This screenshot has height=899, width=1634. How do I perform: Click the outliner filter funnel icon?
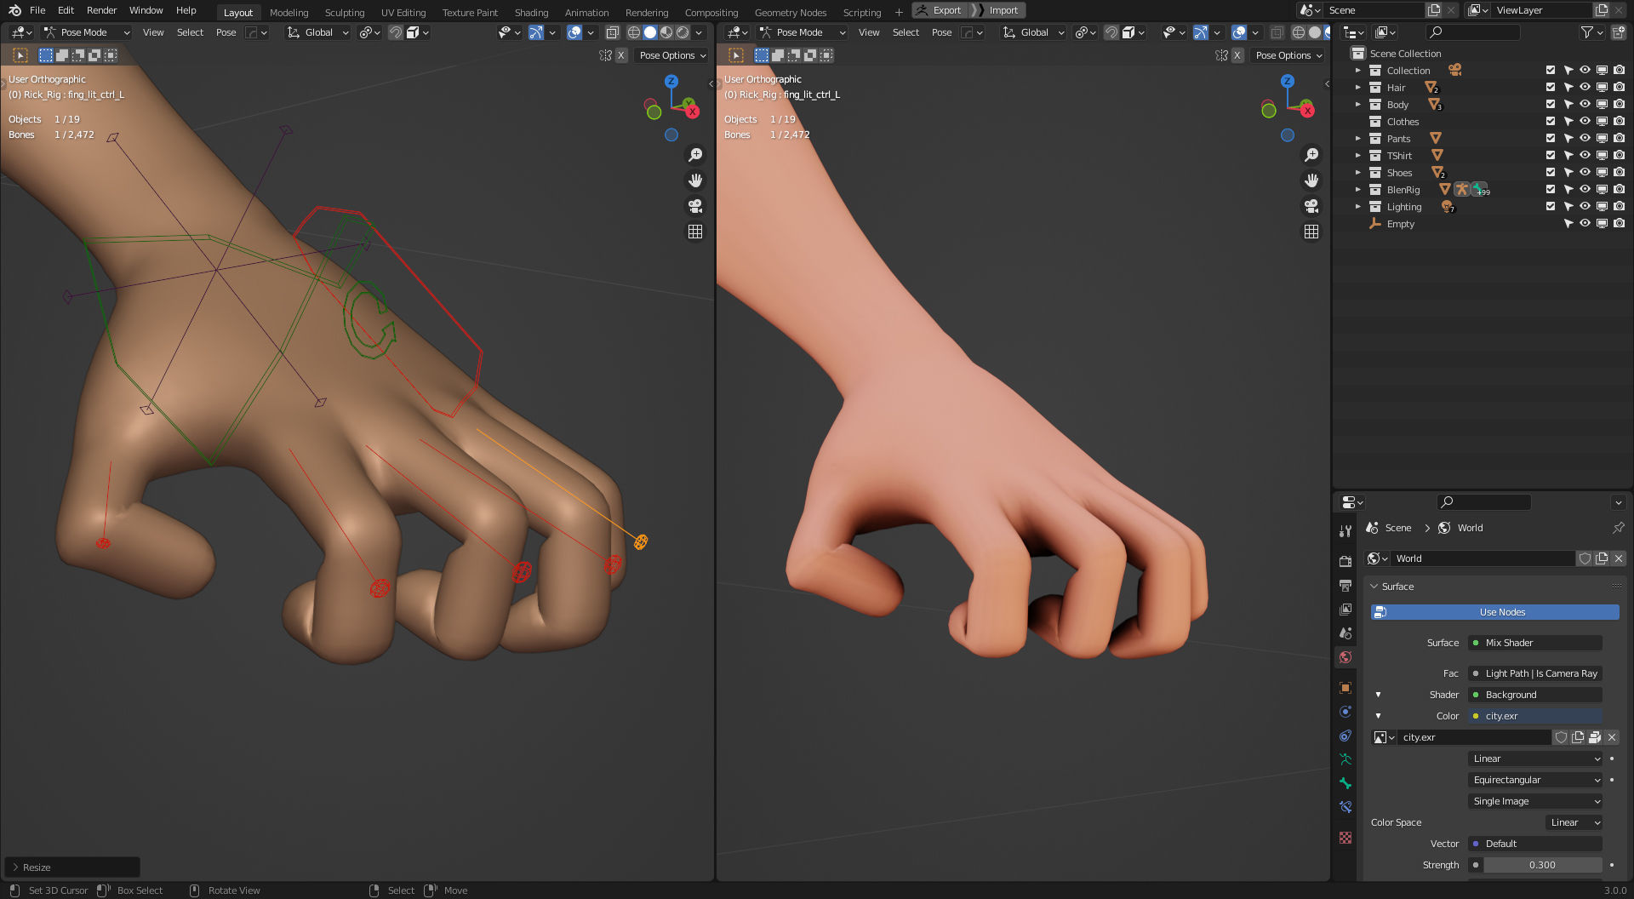tap(1586, 32)
